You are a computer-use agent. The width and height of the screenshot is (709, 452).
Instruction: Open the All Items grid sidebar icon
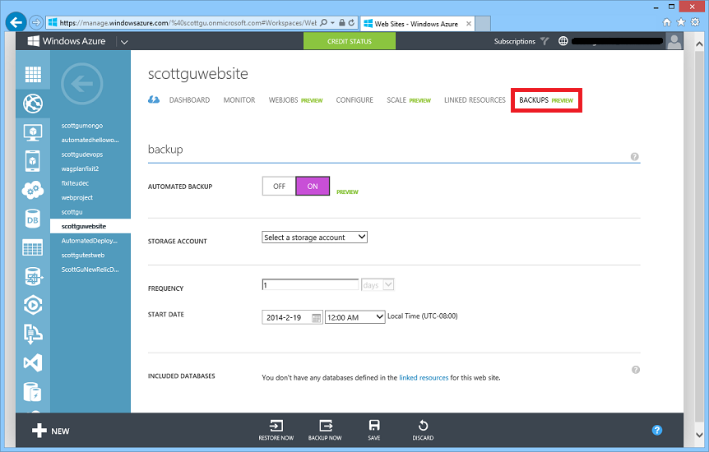(32, 75)
